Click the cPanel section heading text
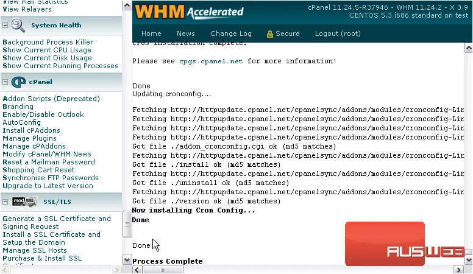Screen dimensions: 473x274 40,82
